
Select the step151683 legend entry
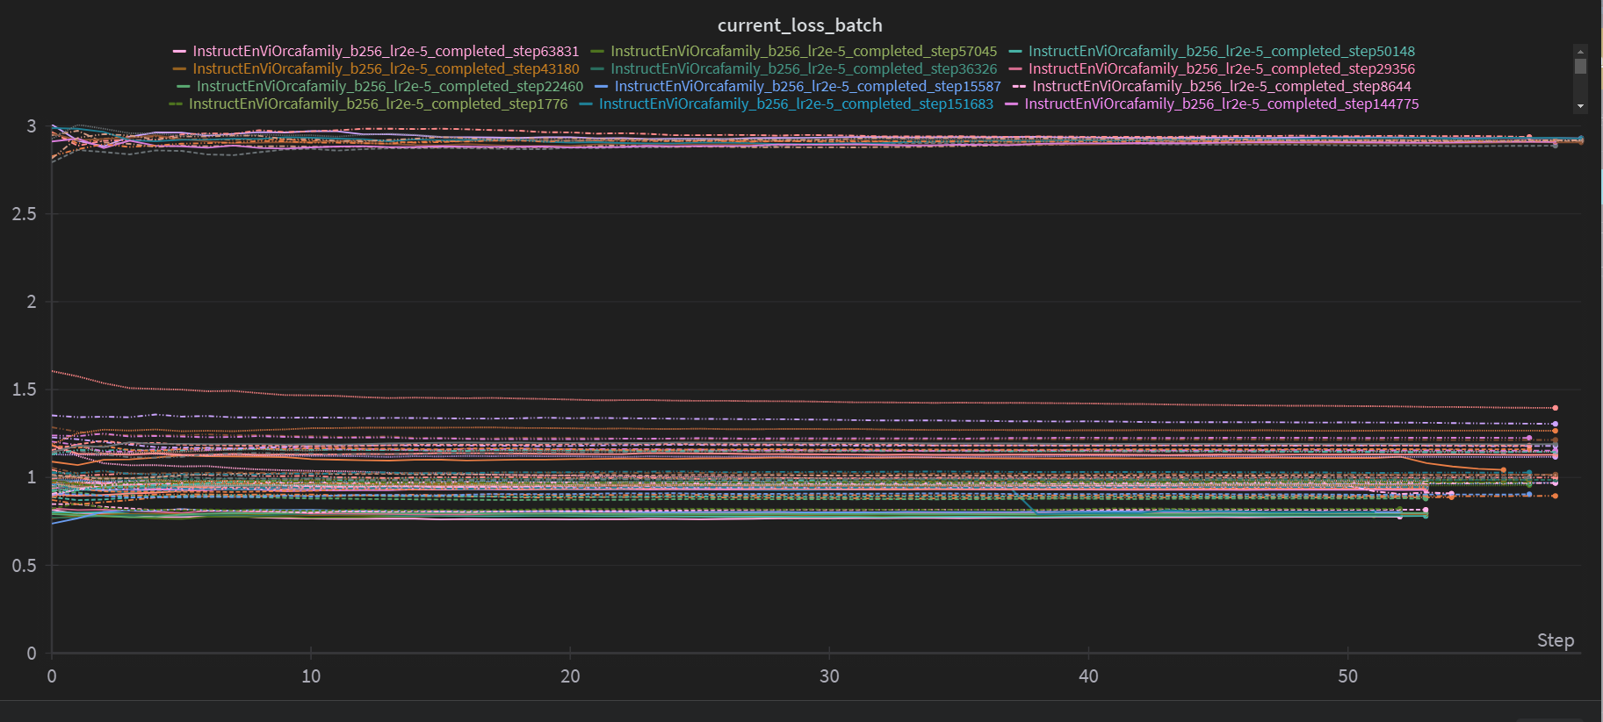click(795, 104)
